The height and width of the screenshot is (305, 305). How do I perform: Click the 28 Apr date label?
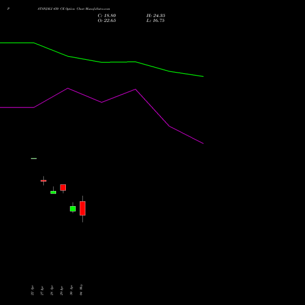[52, 290]
